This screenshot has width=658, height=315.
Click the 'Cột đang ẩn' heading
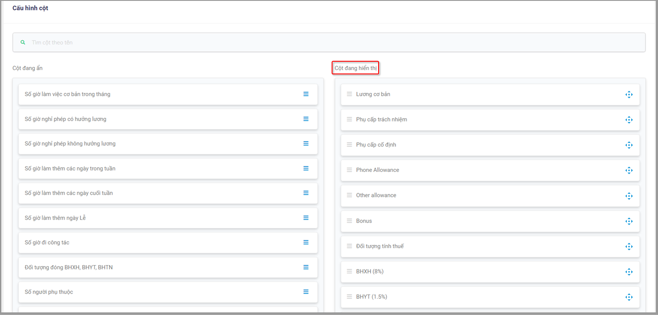coord(28,68)
